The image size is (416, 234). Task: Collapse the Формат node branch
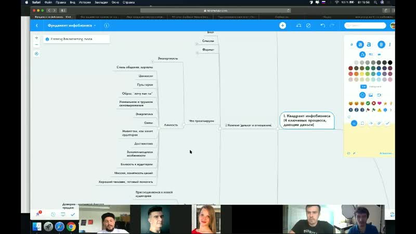click(x=197, y=53)
